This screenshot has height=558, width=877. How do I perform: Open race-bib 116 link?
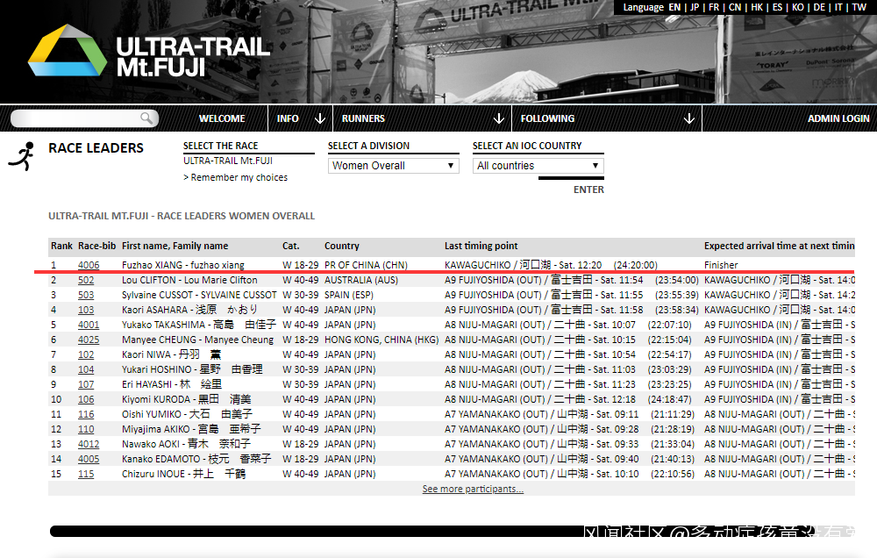coord(86,414)
